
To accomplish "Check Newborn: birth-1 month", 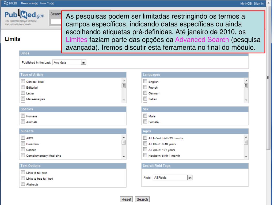I will (145, 155).
